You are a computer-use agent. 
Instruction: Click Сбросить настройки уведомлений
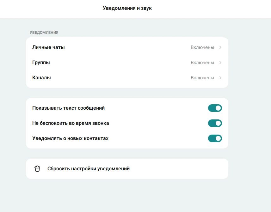pos(127,169)
